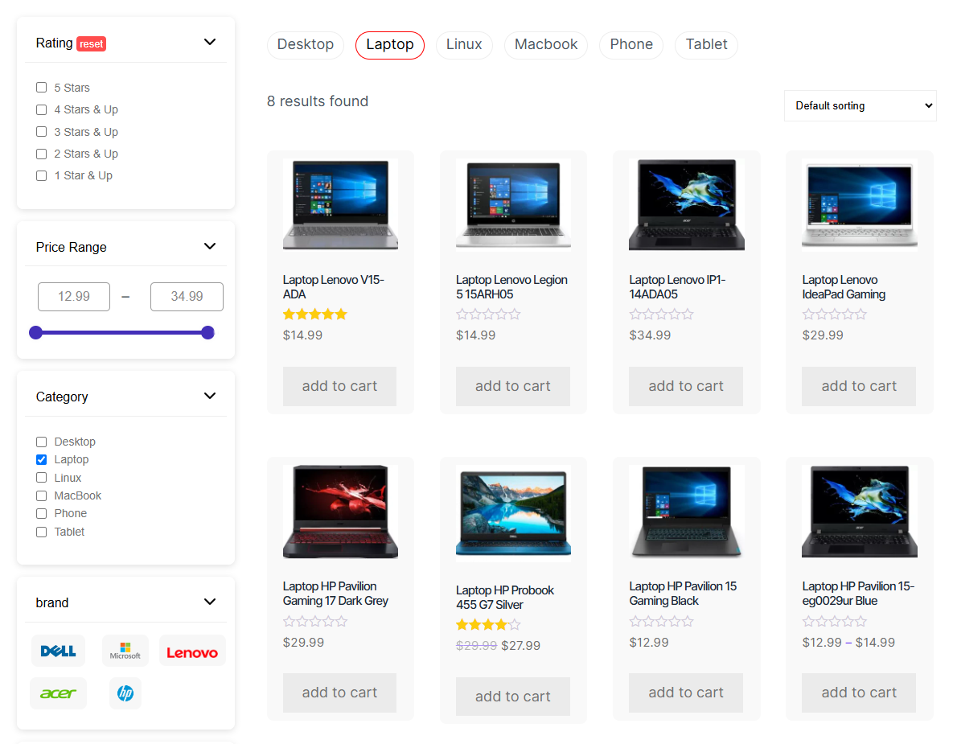Click empty star rating of HP Pavilion Gaming 17
This screenshot has width=957, height=744.
click(x=315, y=621)
